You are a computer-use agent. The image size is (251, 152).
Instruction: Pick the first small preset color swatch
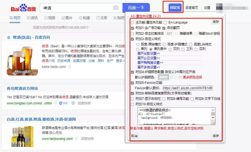click(x=171, y=77)
